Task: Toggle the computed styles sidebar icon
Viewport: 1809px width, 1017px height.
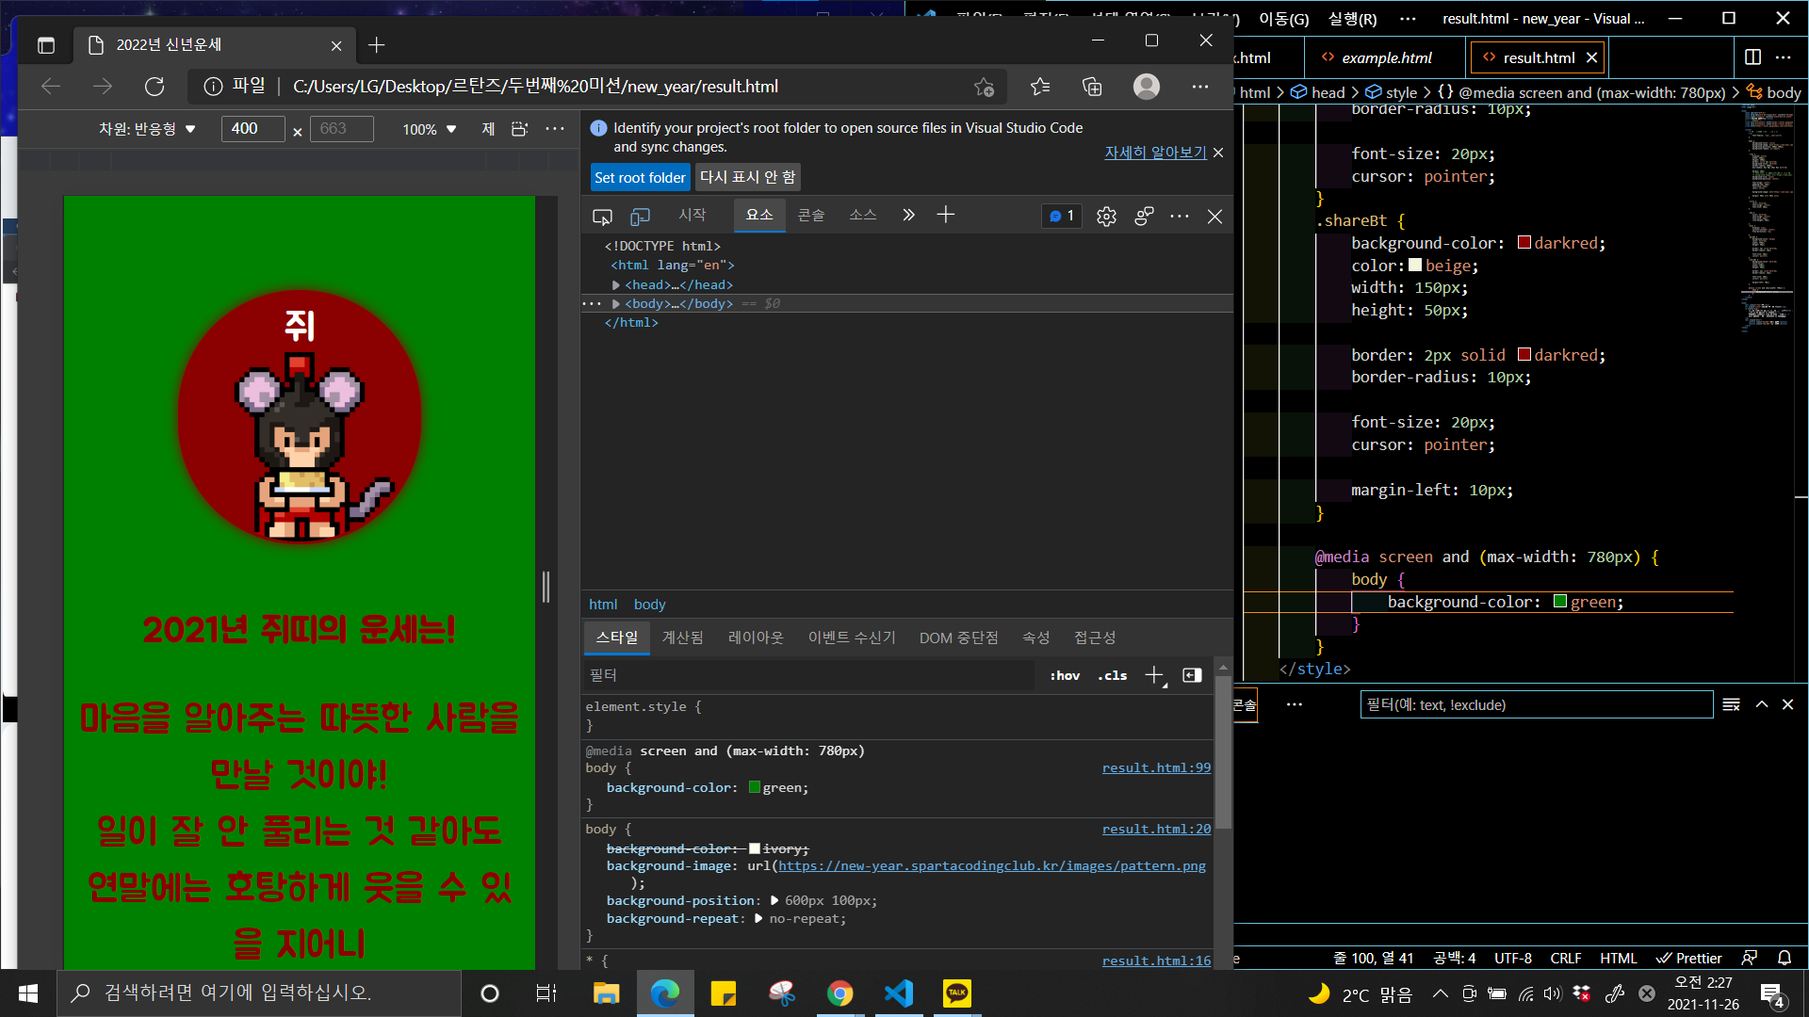Action: click(x=1192, y=675)
